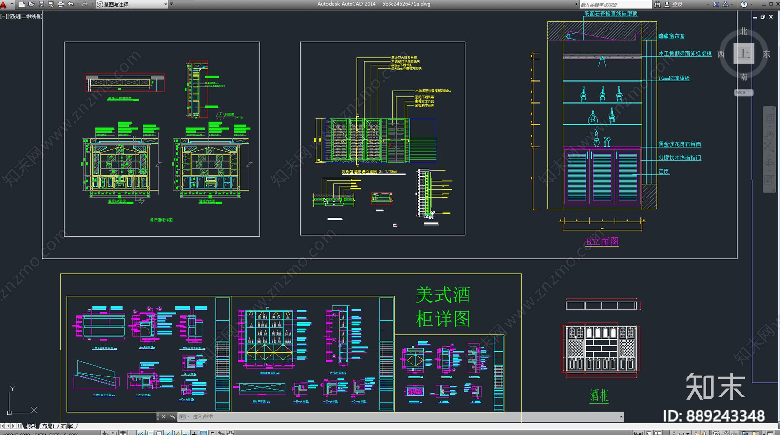Rotate ViewCube to 东 east
Screen dimensions: 780x435
point(767,54)
